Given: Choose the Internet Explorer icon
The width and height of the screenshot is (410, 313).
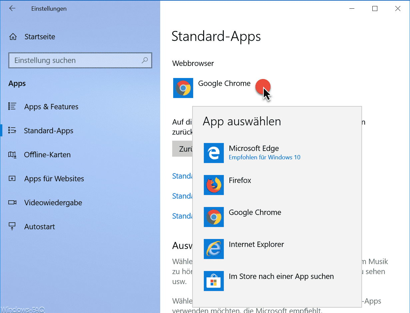Looking at the screenshot, I should click(214, 249).
